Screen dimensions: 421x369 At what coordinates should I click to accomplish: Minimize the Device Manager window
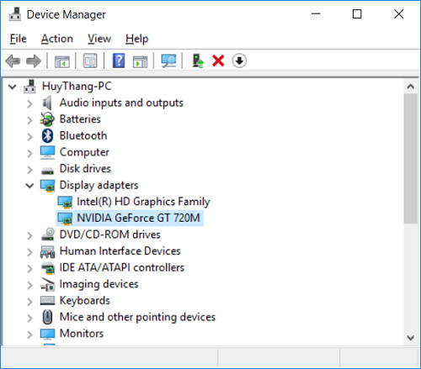pyautogui.click(x=316, y=13)
